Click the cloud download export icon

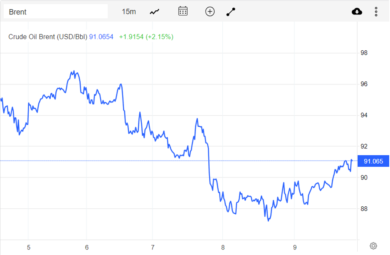(356, 11)
